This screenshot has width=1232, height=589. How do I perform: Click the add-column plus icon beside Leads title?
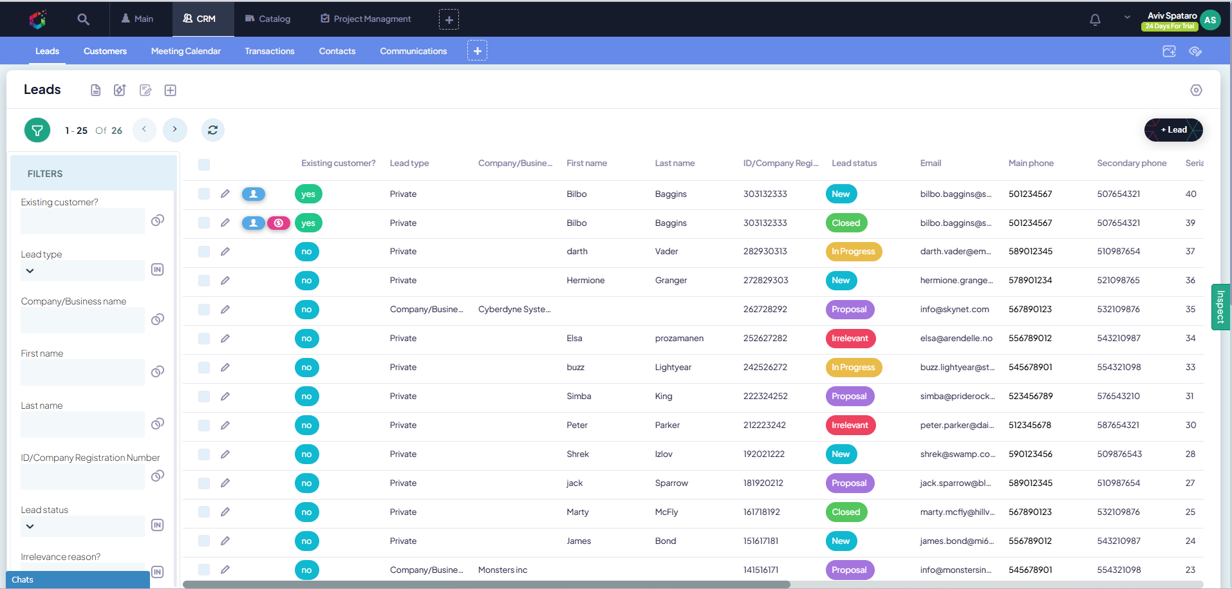[171, 90]
